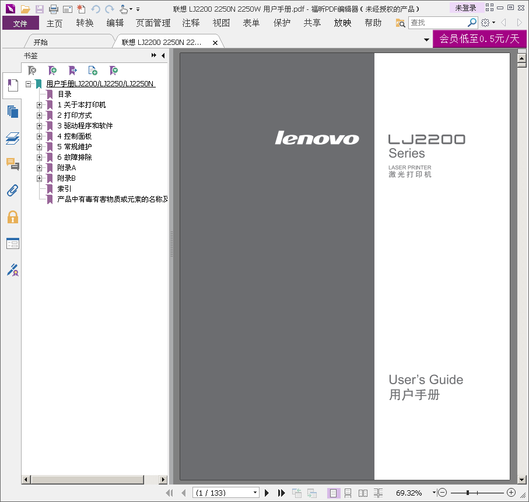529x502 pixels.
Task: Expand the '6 故障排除' bookmark
Action: (40, 157)
